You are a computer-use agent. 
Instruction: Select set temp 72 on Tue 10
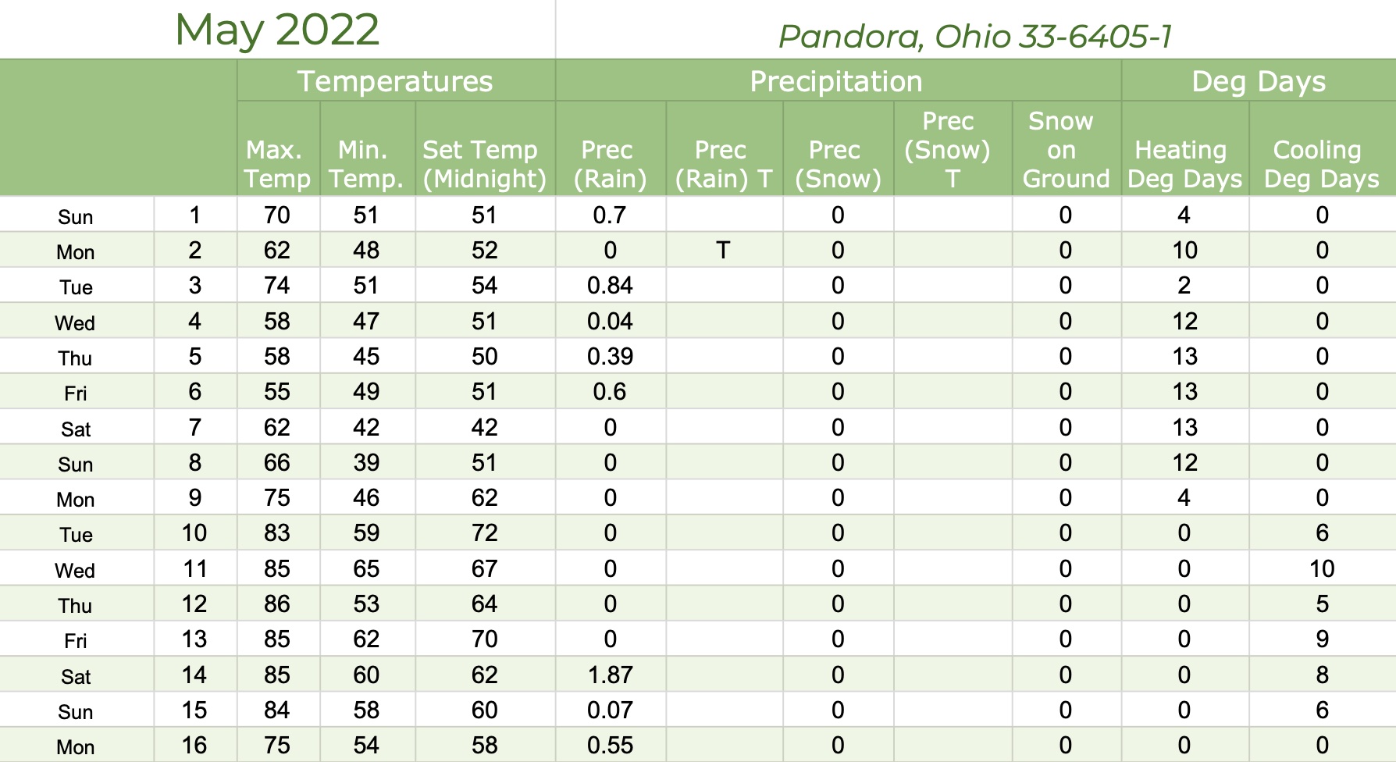pos(485,533)
